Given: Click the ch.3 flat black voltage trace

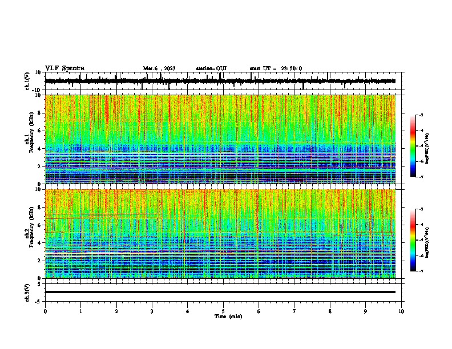Looking at the screenshot, I should click(220, 292).
